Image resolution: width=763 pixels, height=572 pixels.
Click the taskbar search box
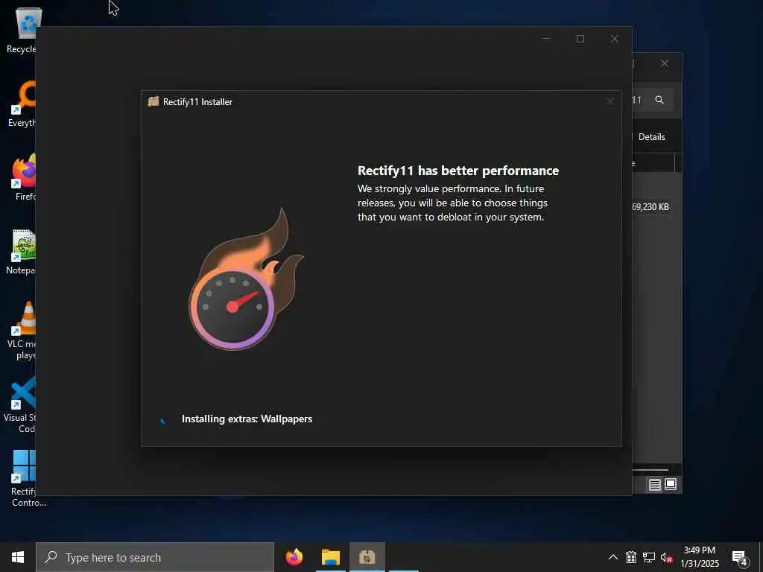click(155, 557)
